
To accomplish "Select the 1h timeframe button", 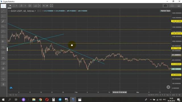I will [10, 6].
